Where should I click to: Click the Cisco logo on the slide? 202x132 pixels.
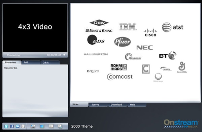[150, 33]
